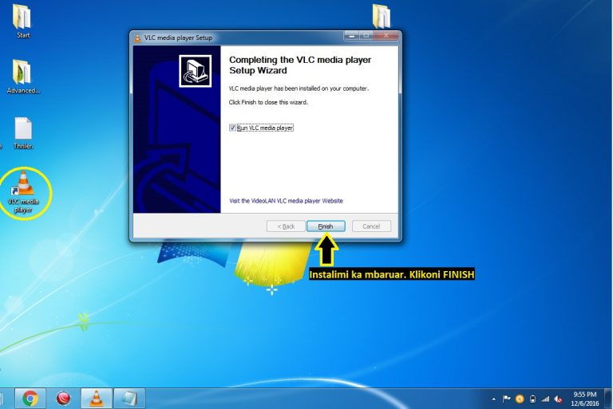Minimize the VLC media player Setup window

click(x=351, y=36)
